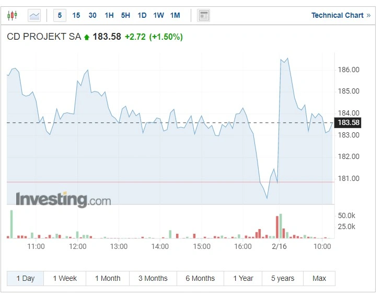Select the area chart type icon
Viewport: 383px width, 296px height.
pyautogui.click(x=34, y=15)
